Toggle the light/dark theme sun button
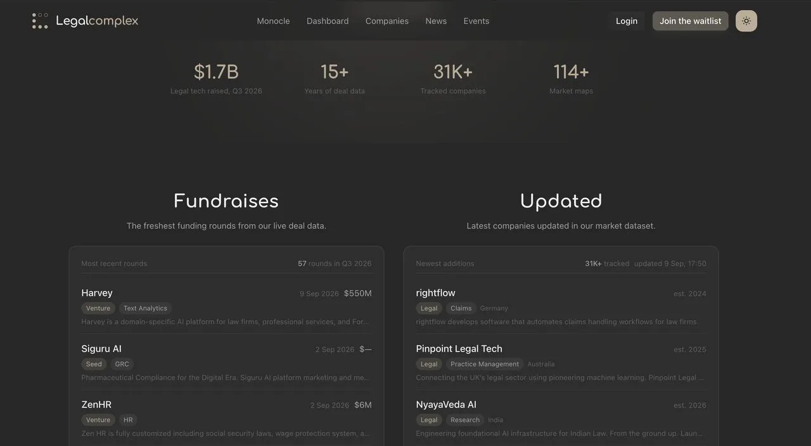811x446 pixels. (746, 21)
